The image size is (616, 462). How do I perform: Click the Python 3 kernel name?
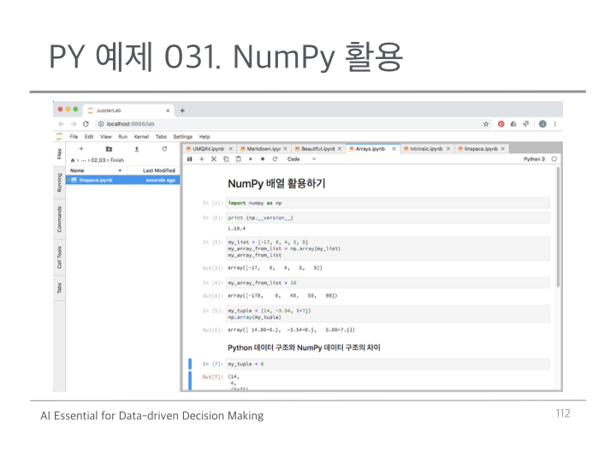tap(534, 159)
